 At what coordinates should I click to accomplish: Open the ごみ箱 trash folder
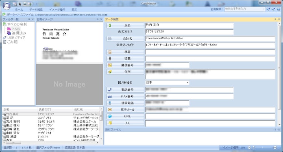click(x=12, y=42)
